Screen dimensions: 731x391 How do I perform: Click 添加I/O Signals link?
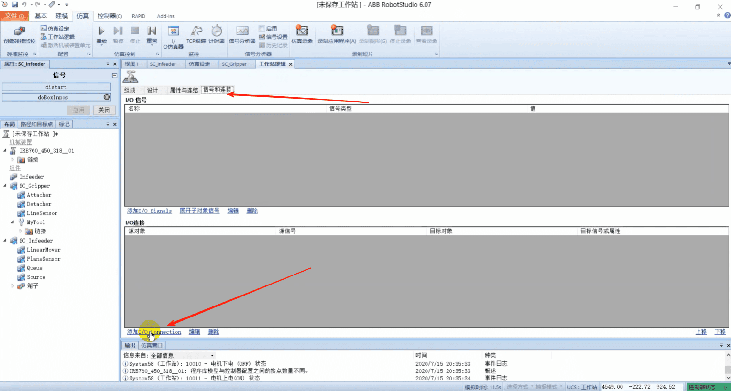click(149, 211)
